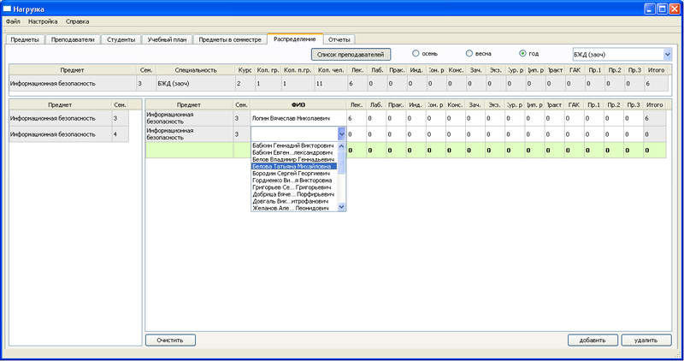This screenshot has height=361, width=684.
Task: Click the Лек. value 6 in the Логин row
Action: coord(356,118)
